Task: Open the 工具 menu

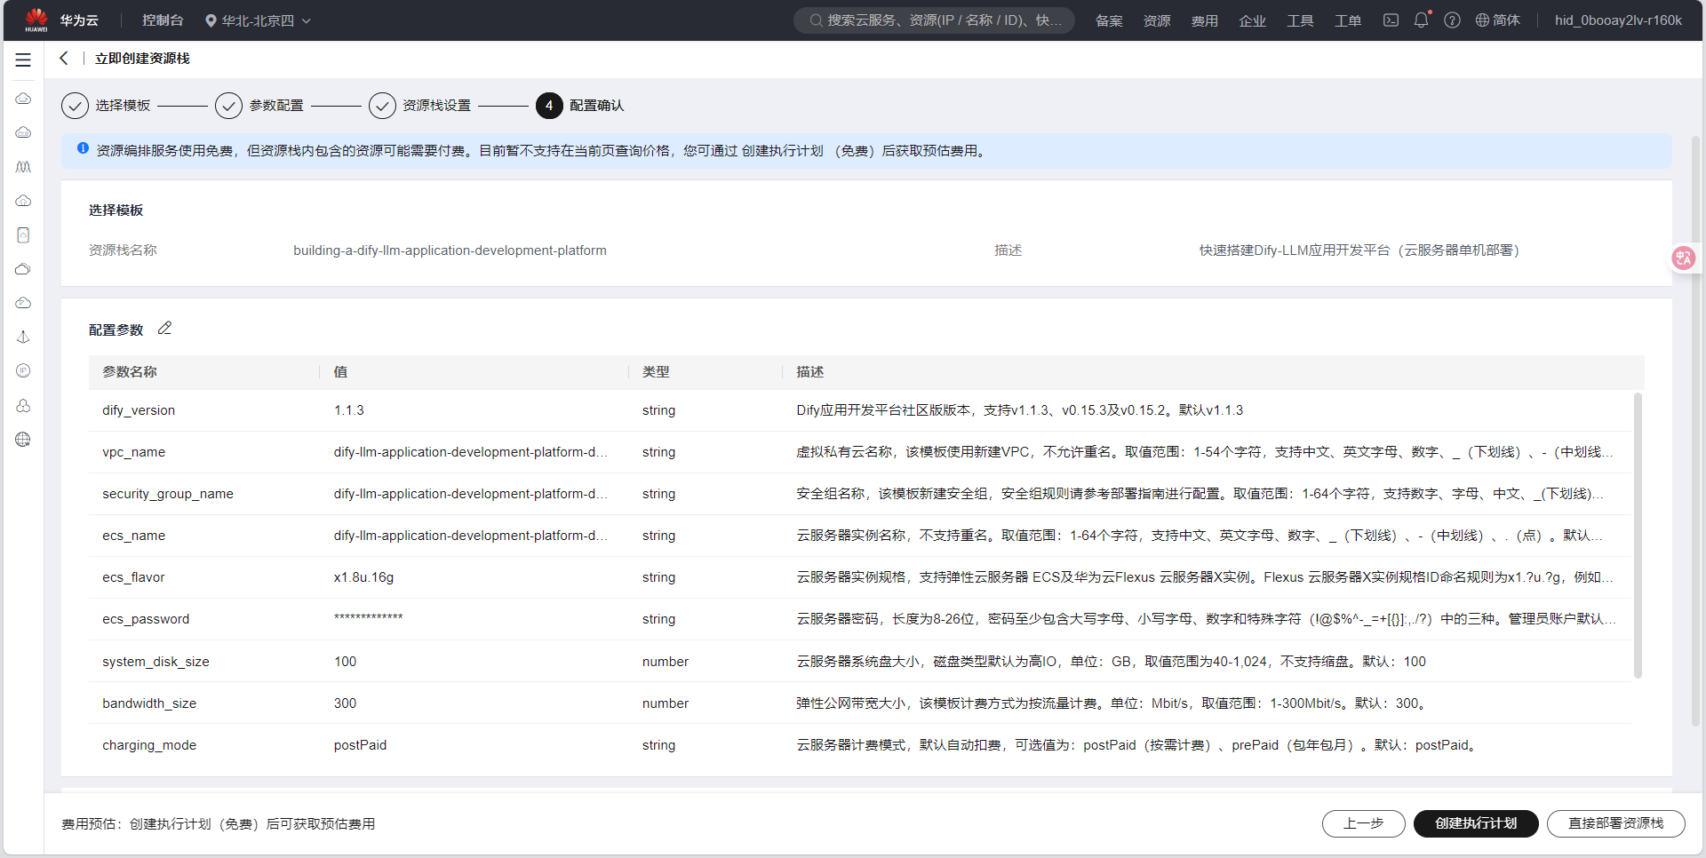Action: pos(1300,20)
